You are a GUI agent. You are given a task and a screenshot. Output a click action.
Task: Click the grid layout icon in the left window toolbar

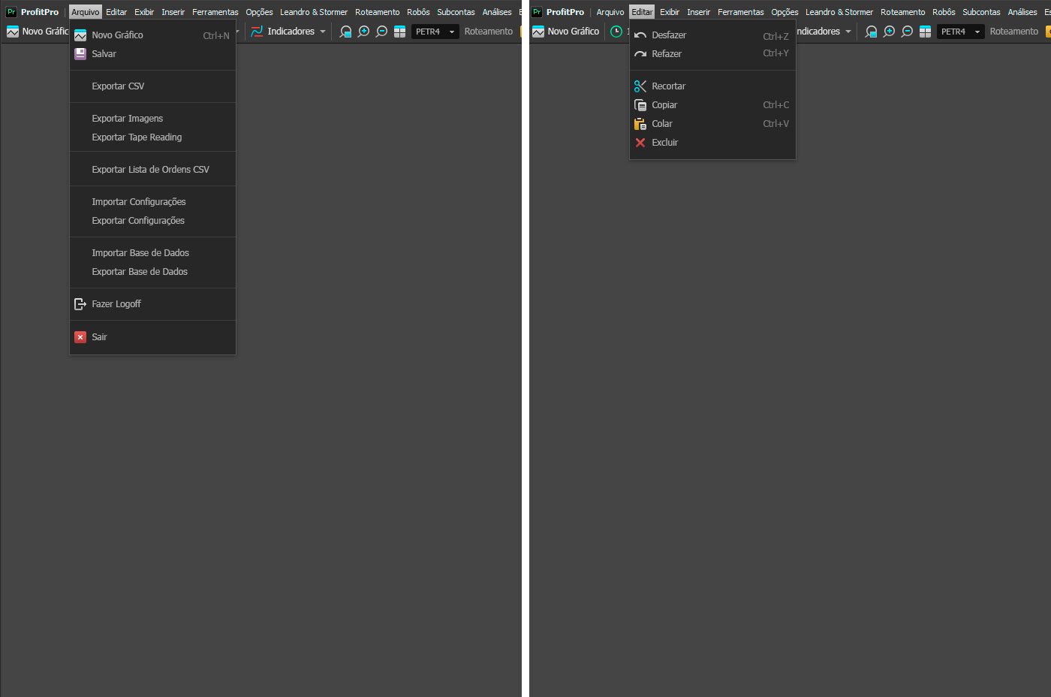[399, 32]
